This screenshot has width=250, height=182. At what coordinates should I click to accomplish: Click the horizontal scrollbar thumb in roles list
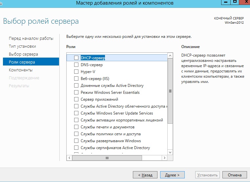[x=107, y=158]
